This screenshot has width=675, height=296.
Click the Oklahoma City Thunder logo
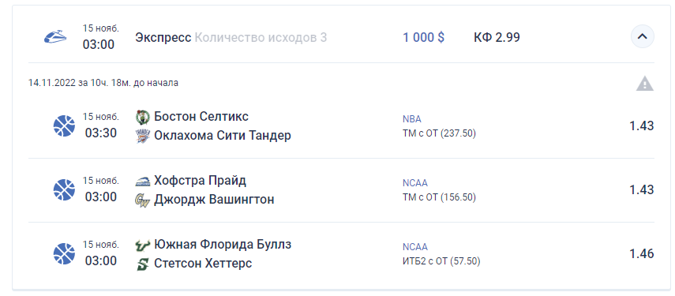pos(142,136)
